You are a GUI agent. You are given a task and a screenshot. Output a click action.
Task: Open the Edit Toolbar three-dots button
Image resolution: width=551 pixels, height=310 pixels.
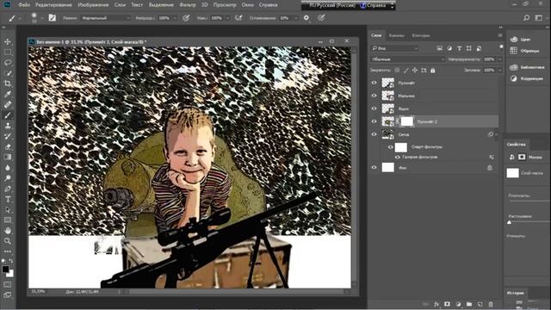point(8,251)
